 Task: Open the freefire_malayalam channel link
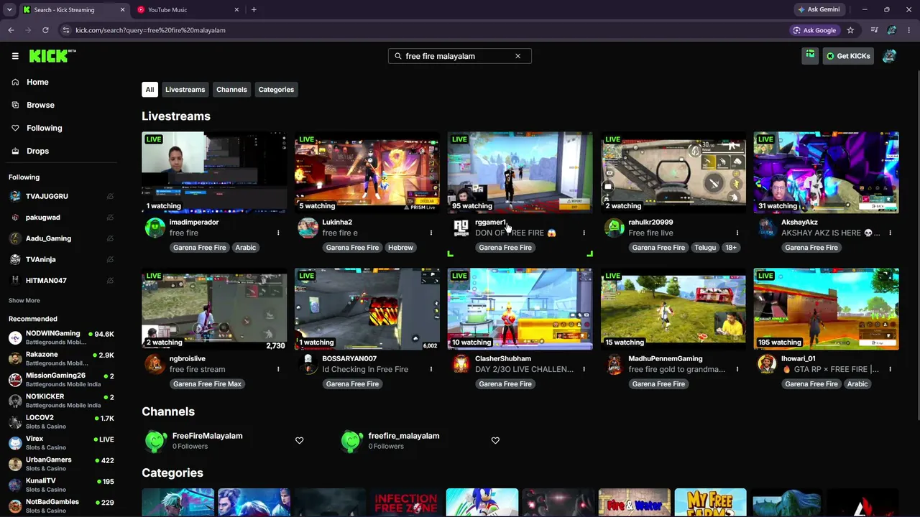coord(403,436)
